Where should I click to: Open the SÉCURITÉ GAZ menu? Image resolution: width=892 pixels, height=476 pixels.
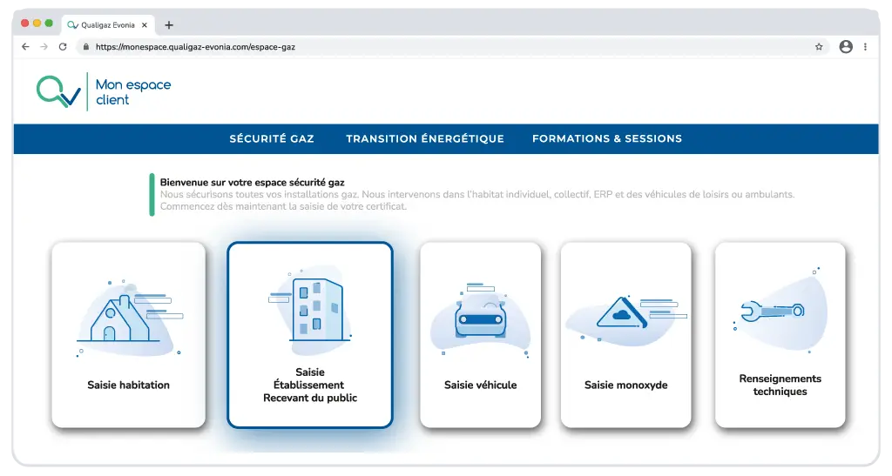point(272,138)
